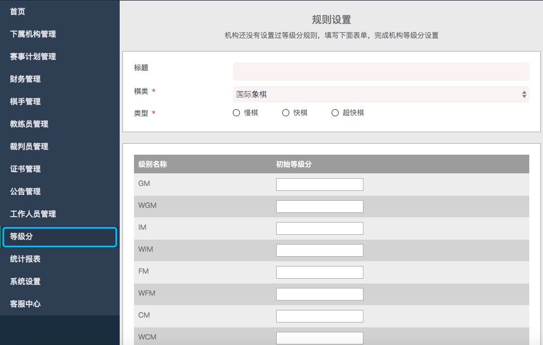
Task: Open the 棋类 dropdown showing 国际象棋
Action: [x=381, y=94]
